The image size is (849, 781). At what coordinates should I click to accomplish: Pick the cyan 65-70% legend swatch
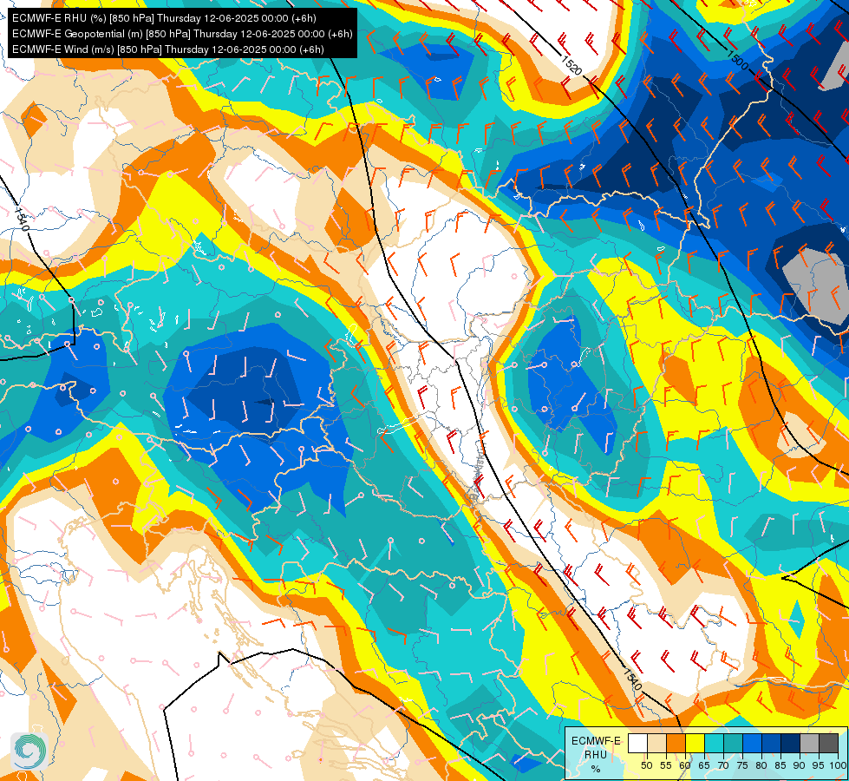pyautogui.click(x=715, y=743)
